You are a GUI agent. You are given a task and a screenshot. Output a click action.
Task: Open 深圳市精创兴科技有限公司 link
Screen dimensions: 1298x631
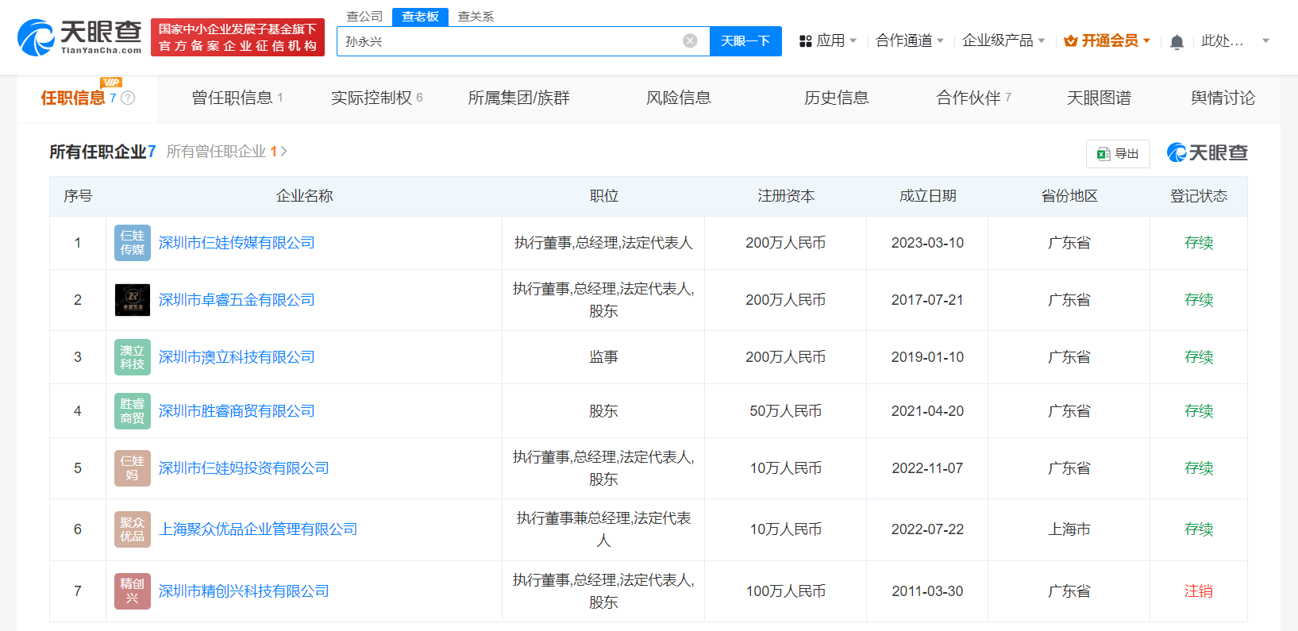tap(244, 591)
